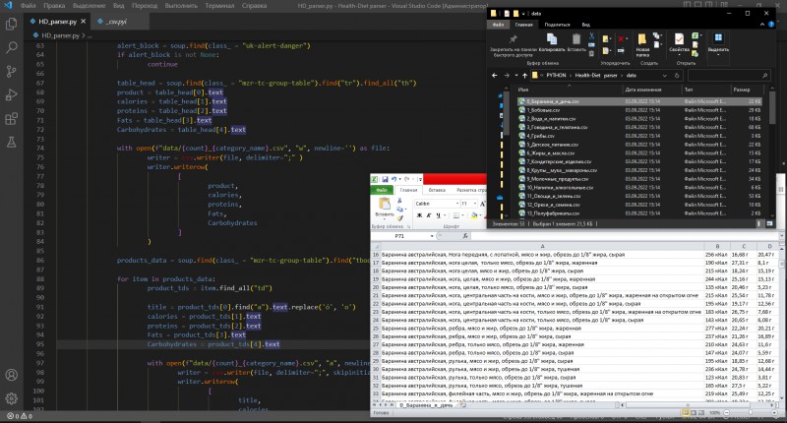Screen dimensions: 787x423
Task: Toggle Italic (К) formatting in Excel
Action: [x=429, y=215]
